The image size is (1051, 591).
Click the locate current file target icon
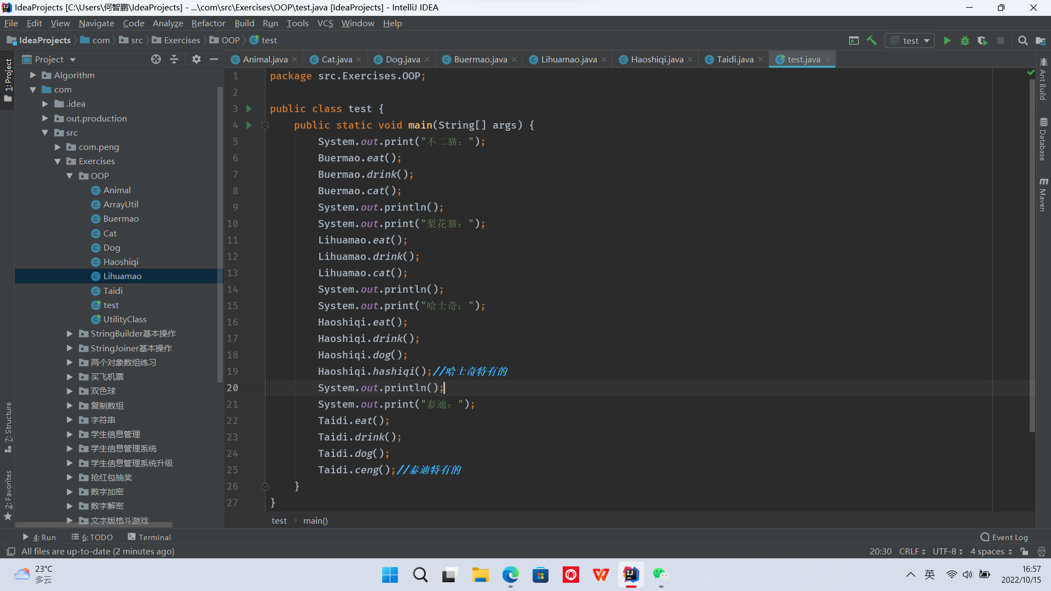point(156,59)
